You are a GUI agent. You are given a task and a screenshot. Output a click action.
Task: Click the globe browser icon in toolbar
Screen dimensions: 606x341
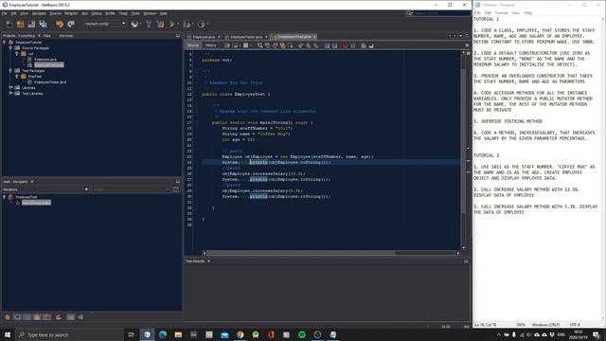134,24
